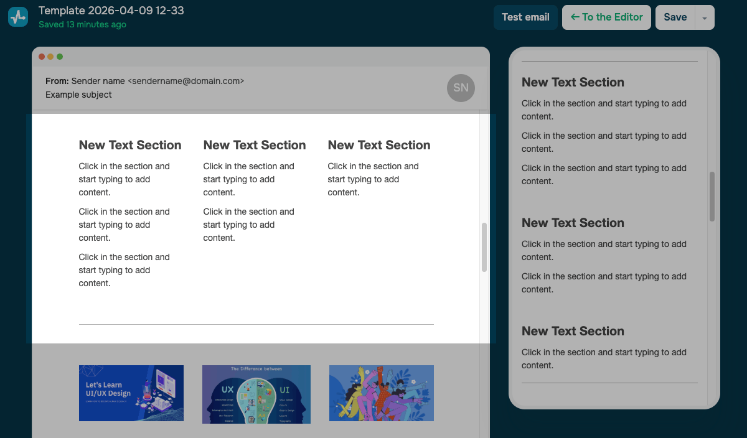Select the Let's Learn UI/UX Design image
This screenshot has width=747, height=438.
131,393
